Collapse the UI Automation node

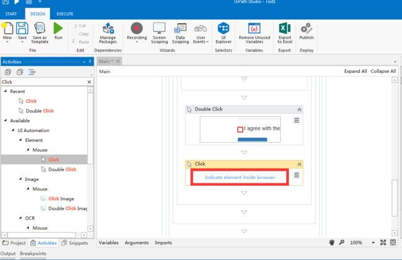pyautogui.click(x=13, y=130)
